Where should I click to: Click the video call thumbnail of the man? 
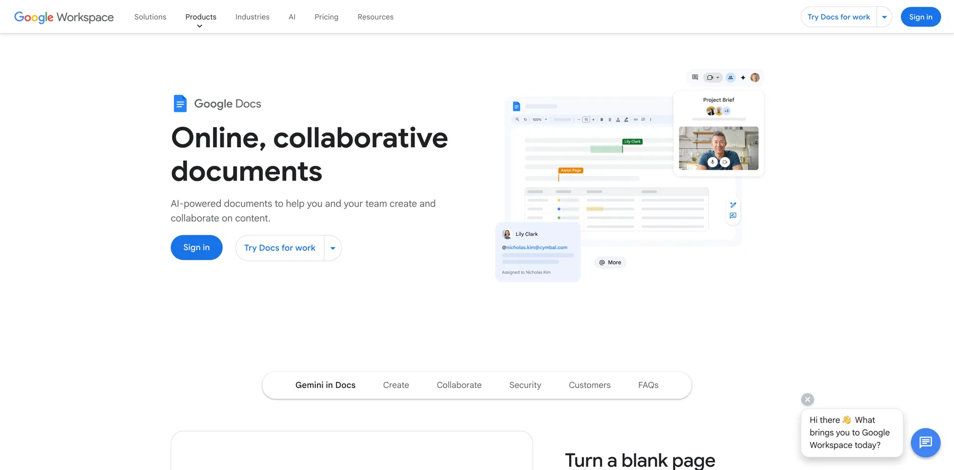719,148
